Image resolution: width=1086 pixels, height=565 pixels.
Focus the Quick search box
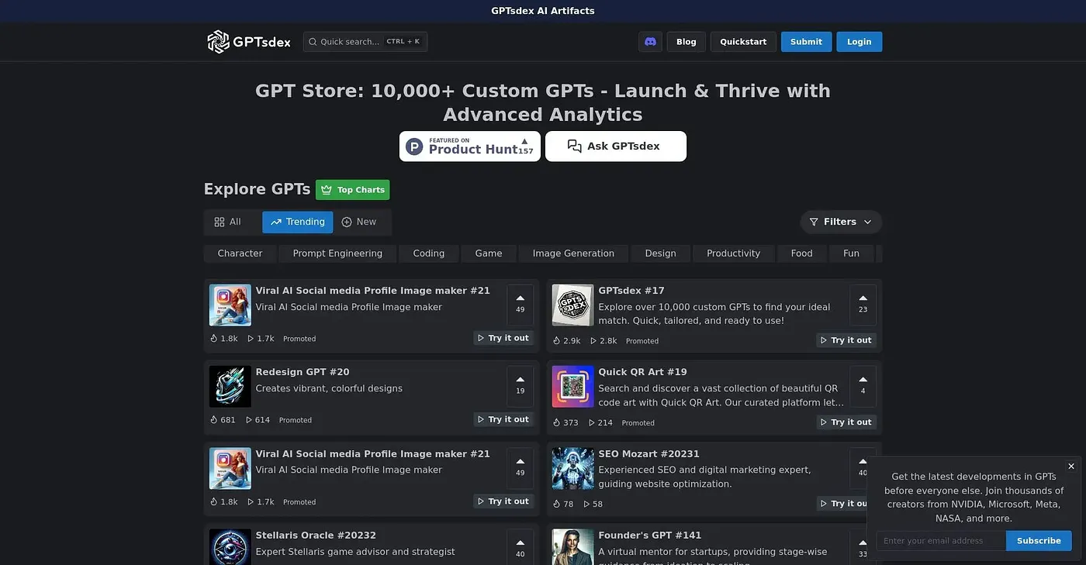(365, 42)
